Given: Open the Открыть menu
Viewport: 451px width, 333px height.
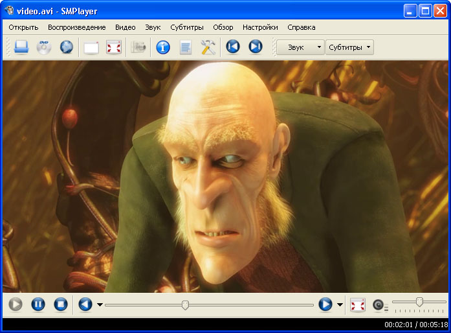Looking at the screenshot, I should (x=23, y=27).
